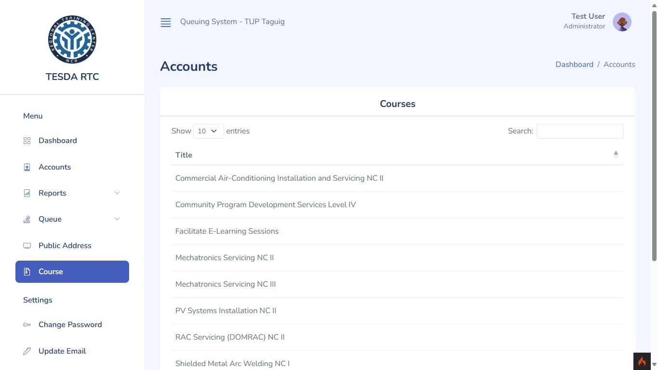
Task: Select the Mechatronics Servicing NC III row
Action: [x=397, y=284]
